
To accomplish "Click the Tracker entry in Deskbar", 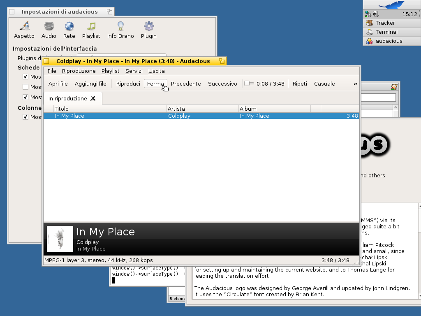I will pos(392,23).
